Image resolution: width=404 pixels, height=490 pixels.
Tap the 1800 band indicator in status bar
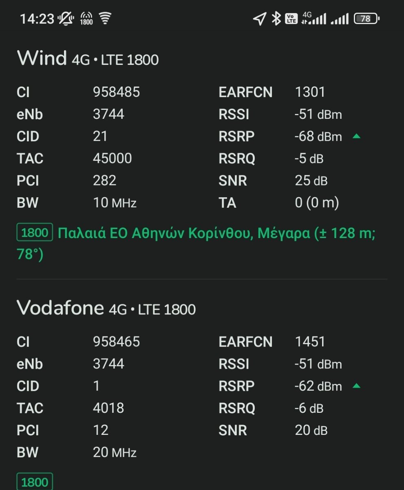pos(86,18)
